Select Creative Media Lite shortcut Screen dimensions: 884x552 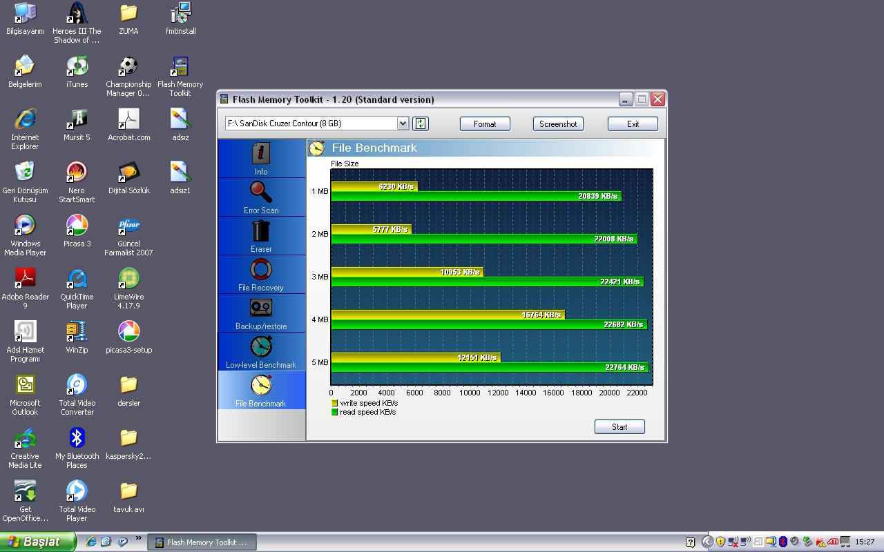coord(25,448)
